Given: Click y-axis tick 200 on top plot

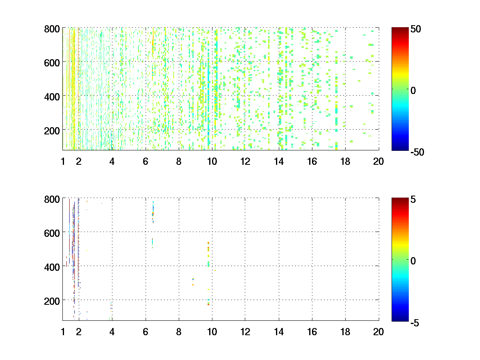Looking at the screenshot, I should click(52, 130).
